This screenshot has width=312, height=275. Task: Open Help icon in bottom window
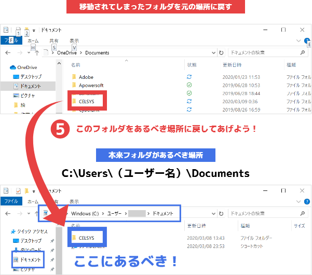[307, 202]
